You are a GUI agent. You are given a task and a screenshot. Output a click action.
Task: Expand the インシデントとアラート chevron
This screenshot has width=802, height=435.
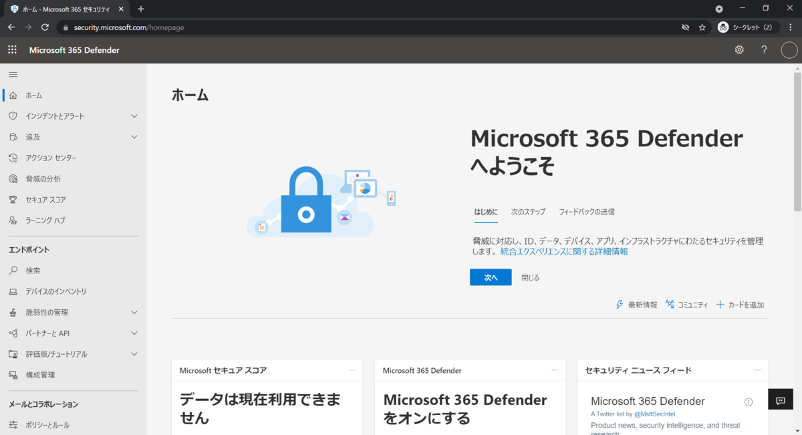pyautogui.click(x=134, y=116)
